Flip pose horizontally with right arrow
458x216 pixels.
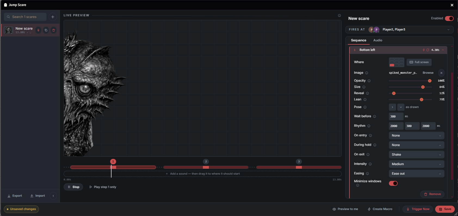pyautogui.click(x=392, y=107)
